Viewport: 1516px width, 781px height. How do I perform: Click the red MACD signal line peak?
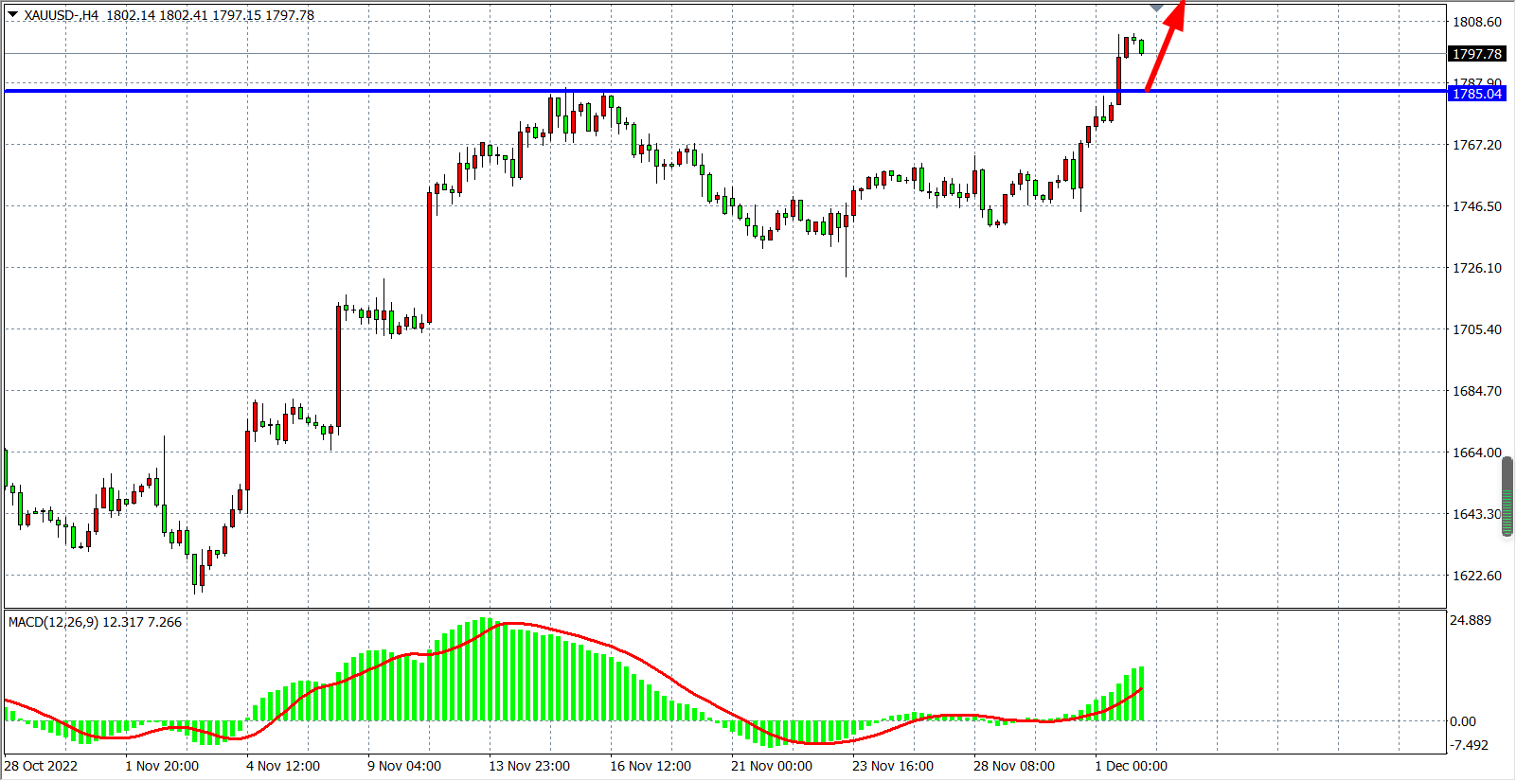coord(511,624)
